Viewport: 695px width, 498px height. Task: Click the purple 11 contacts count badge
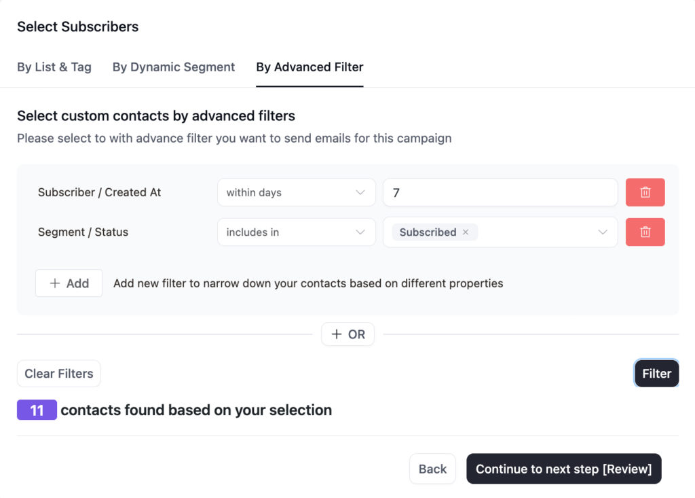37,410
